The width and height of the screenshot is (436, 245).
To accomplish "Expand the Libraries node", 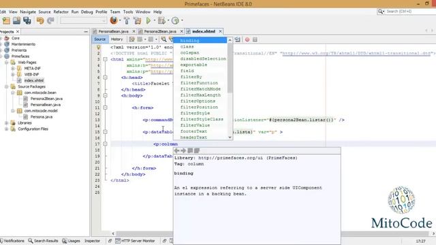I will (x=6, y=122).
